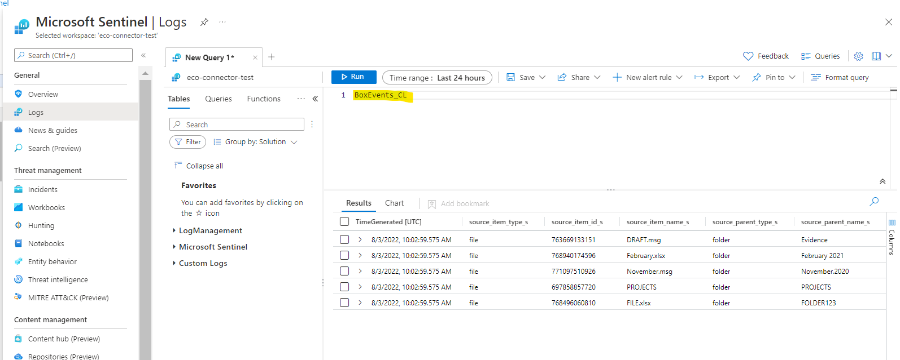Click Format query
900x360 pixels.
point(840,78)
